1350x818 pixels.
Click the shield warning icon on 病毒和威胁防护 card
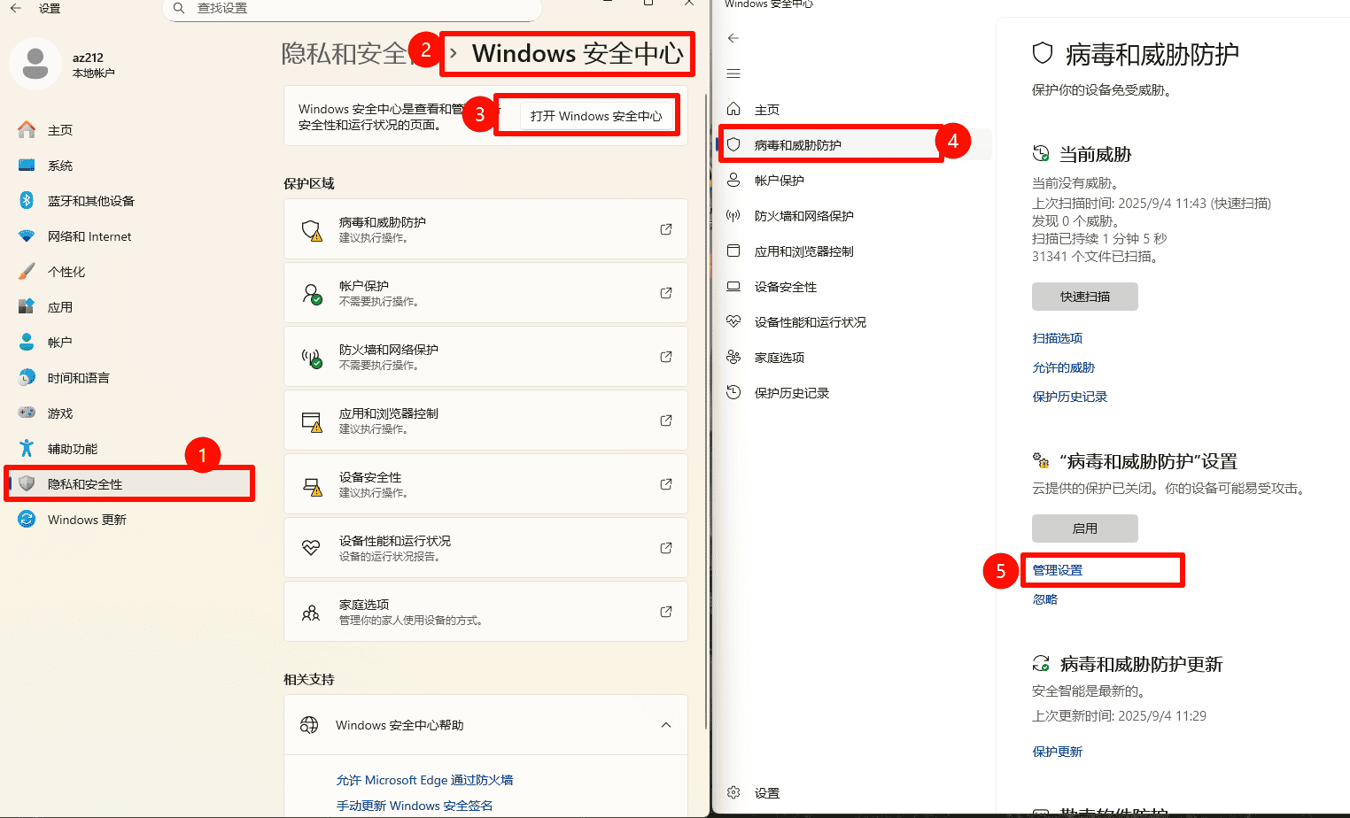coord(312,230)
